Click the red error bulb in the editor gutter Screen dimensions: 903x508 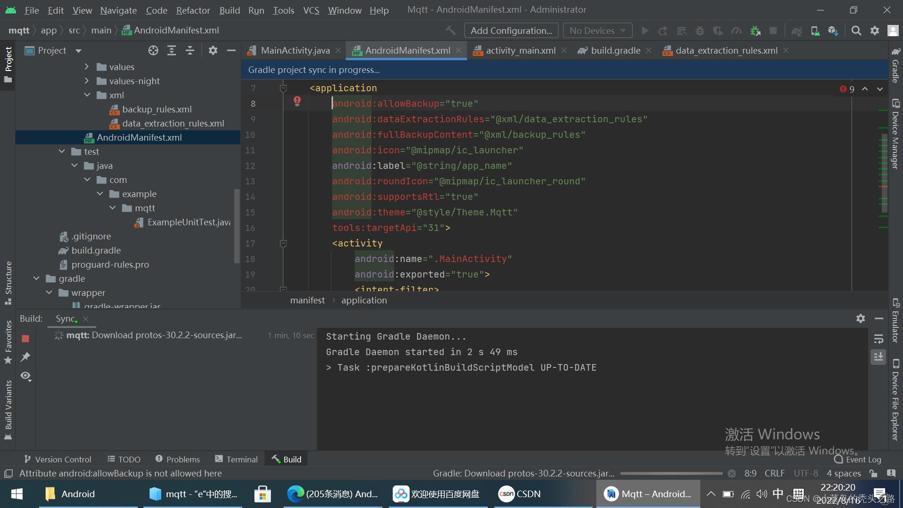click(x=297, y=101)
